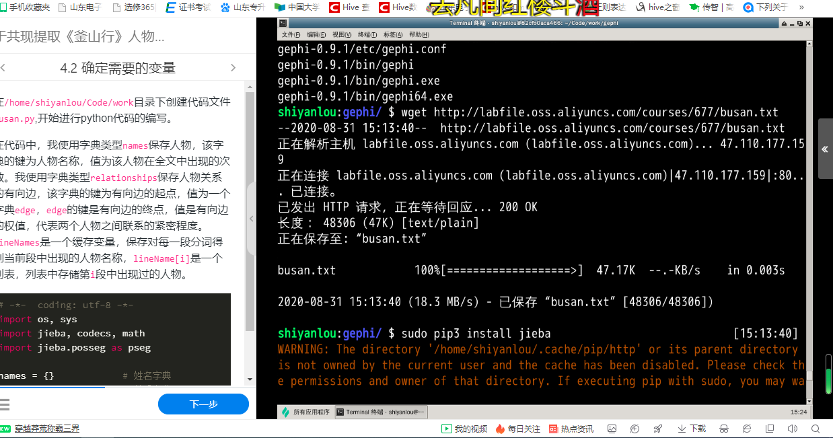Show more bookmarks overflow chevron
The image size is (833, 438).
[801, 7]
